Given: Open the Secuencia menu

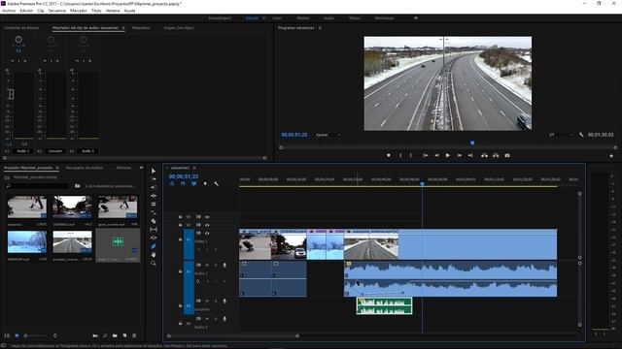Looking at the screenshot, I should click(x=57, y=11).
